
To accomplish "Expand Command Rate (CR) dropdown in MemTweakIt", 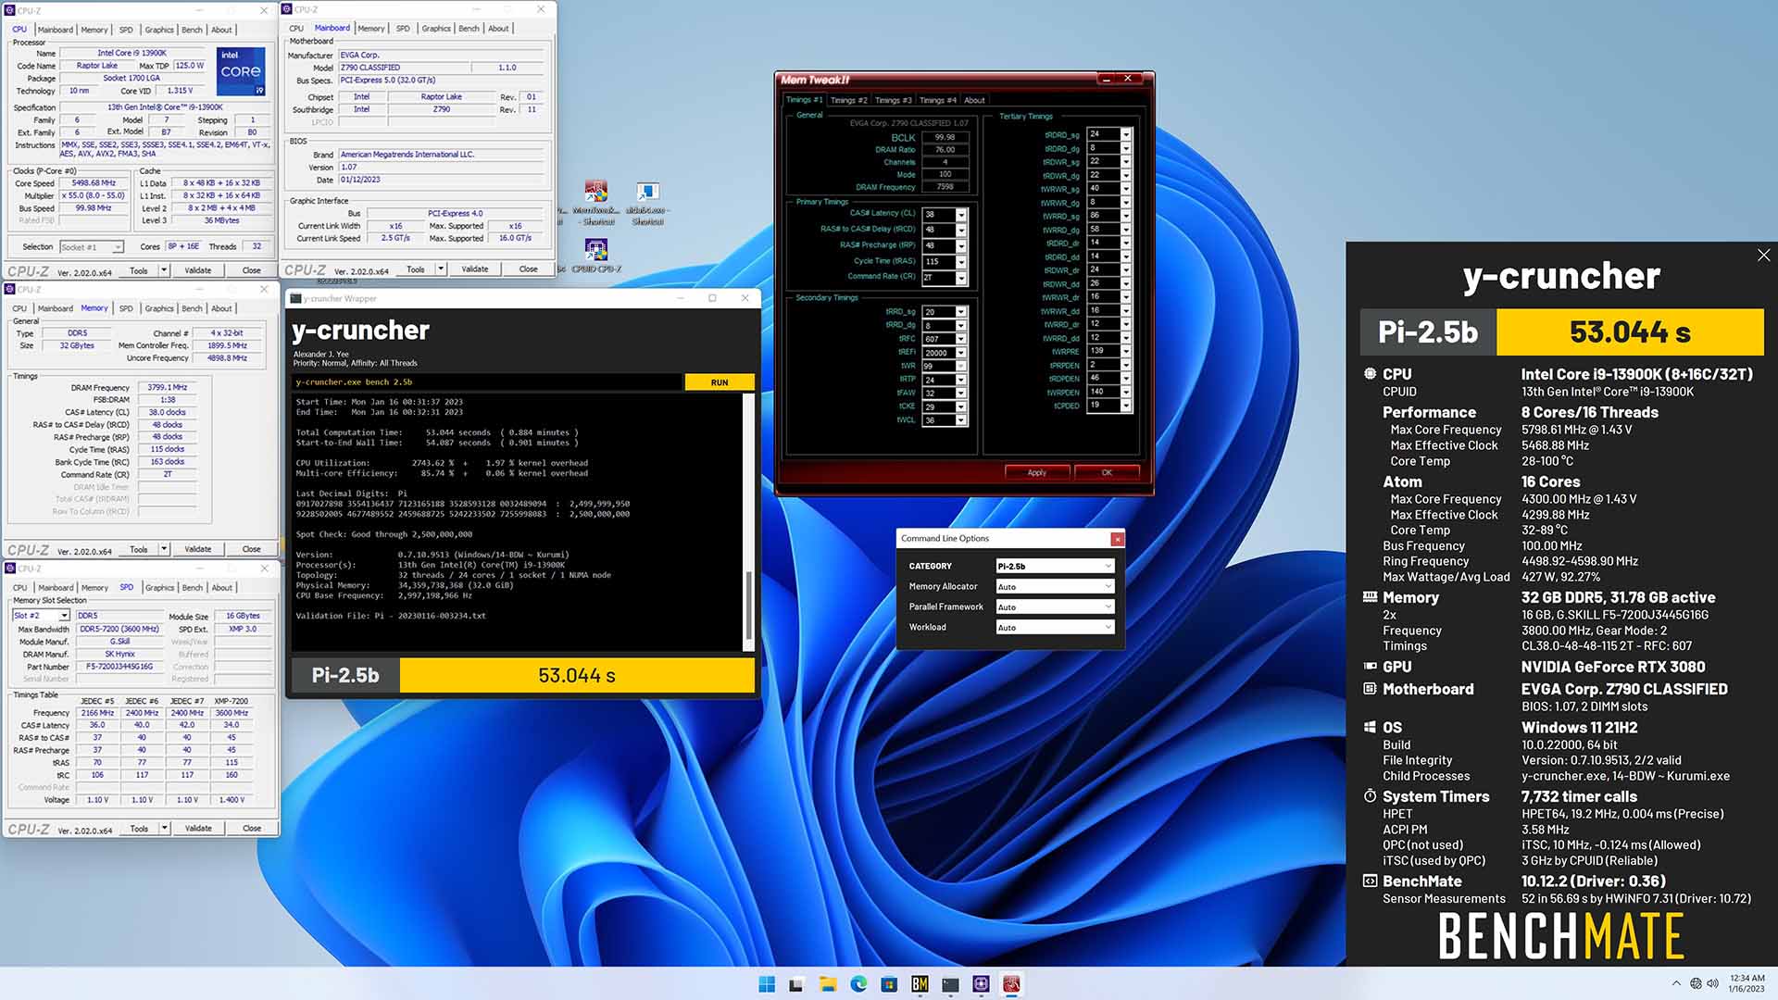I will pos(960,277).
